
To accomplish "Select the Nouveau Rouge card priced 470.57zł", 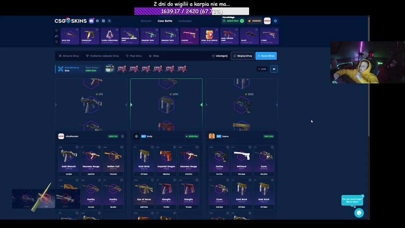I will (x=189, y=161).
